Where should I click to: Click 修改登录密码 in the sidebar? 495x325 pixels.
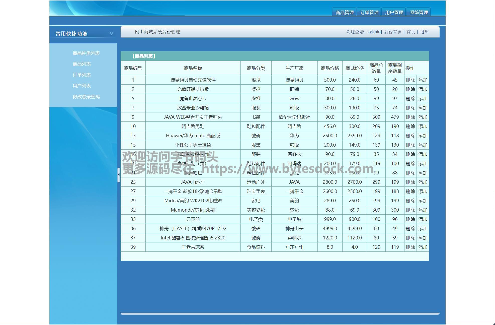(x=86, y=97)
